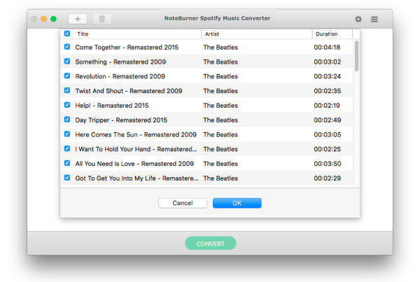Select the title Here Comes The Sun - Remastered 2009
This screenshot has height=282, width=420.
(136, 134)
